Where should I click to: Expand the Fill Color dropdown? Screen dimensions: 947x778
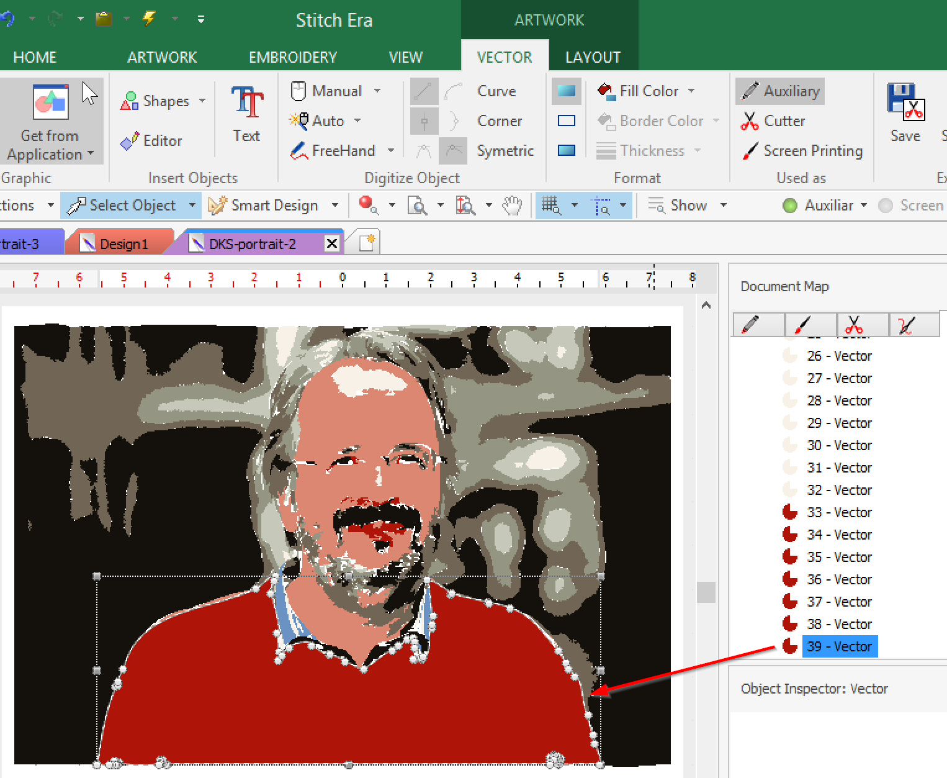click(x=691, y=91)
